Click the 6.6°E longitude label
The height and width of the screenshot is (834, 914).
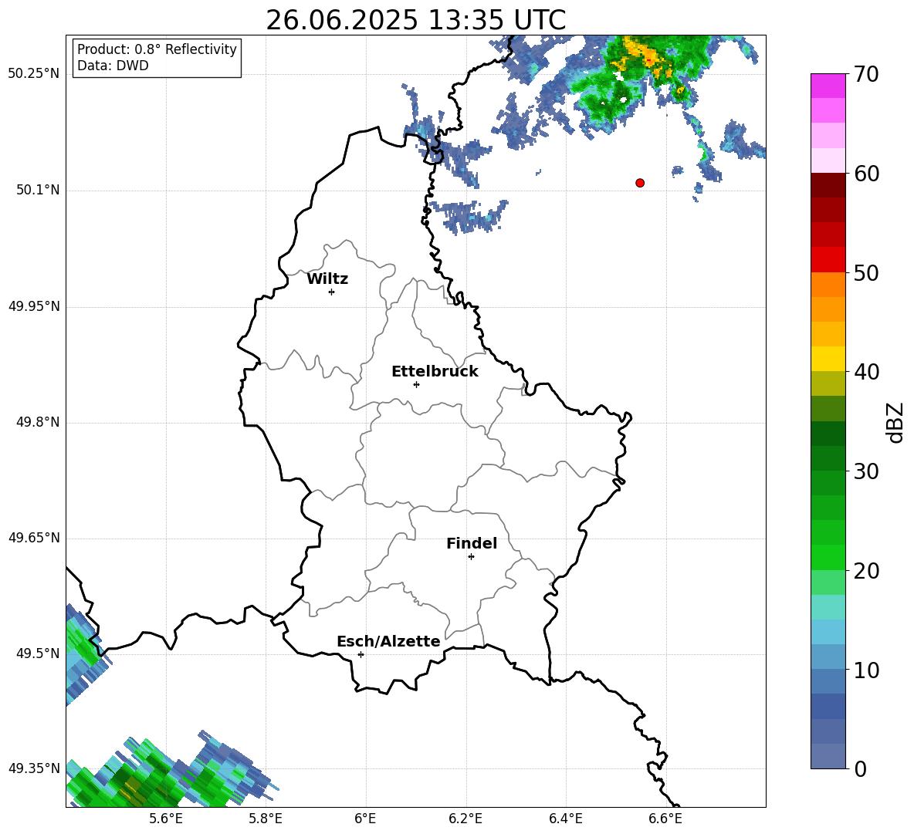[x=665, y=819]
